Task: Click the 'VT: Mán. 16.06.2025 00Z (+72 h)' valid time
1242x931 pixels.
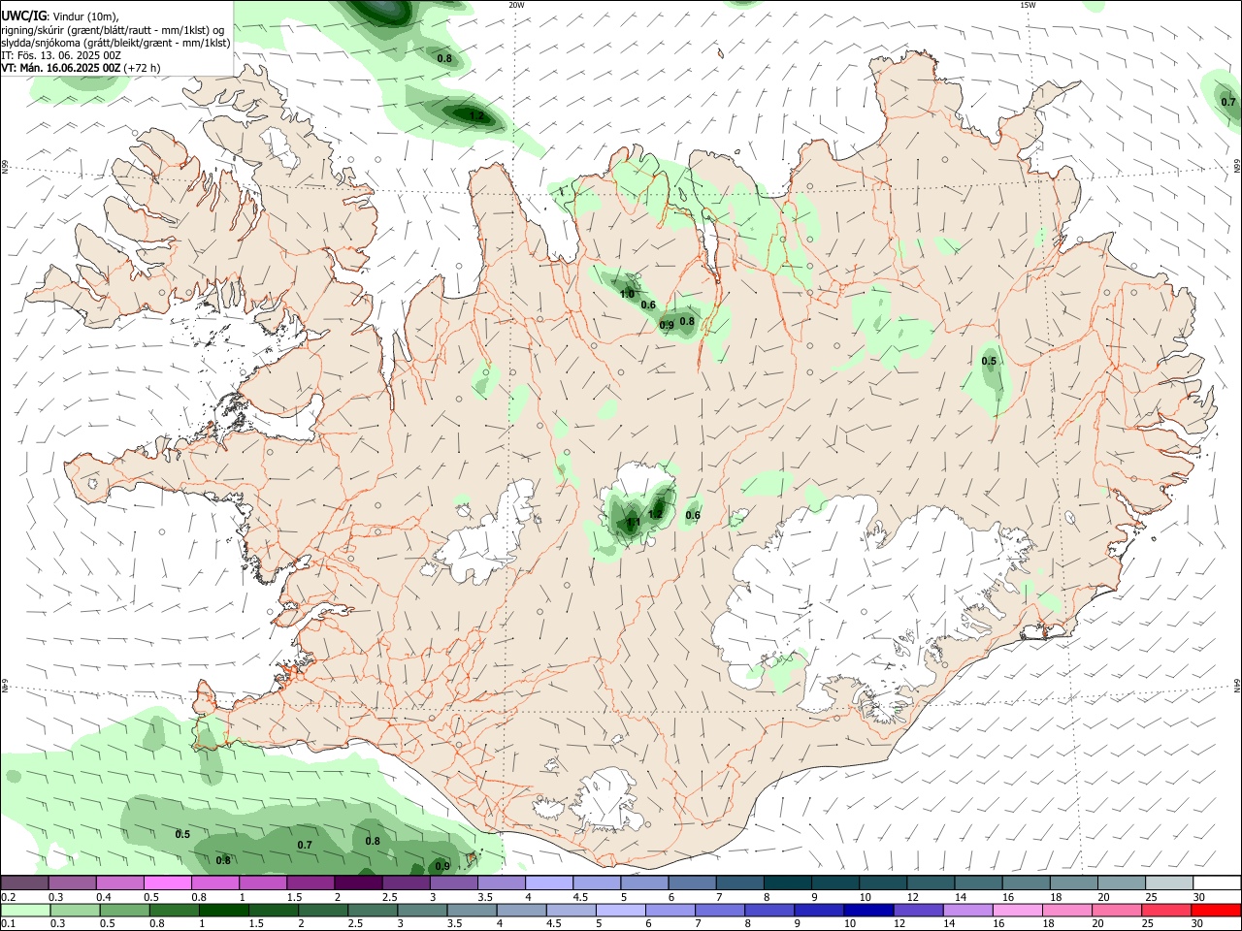Action: (x=82, y=68)
